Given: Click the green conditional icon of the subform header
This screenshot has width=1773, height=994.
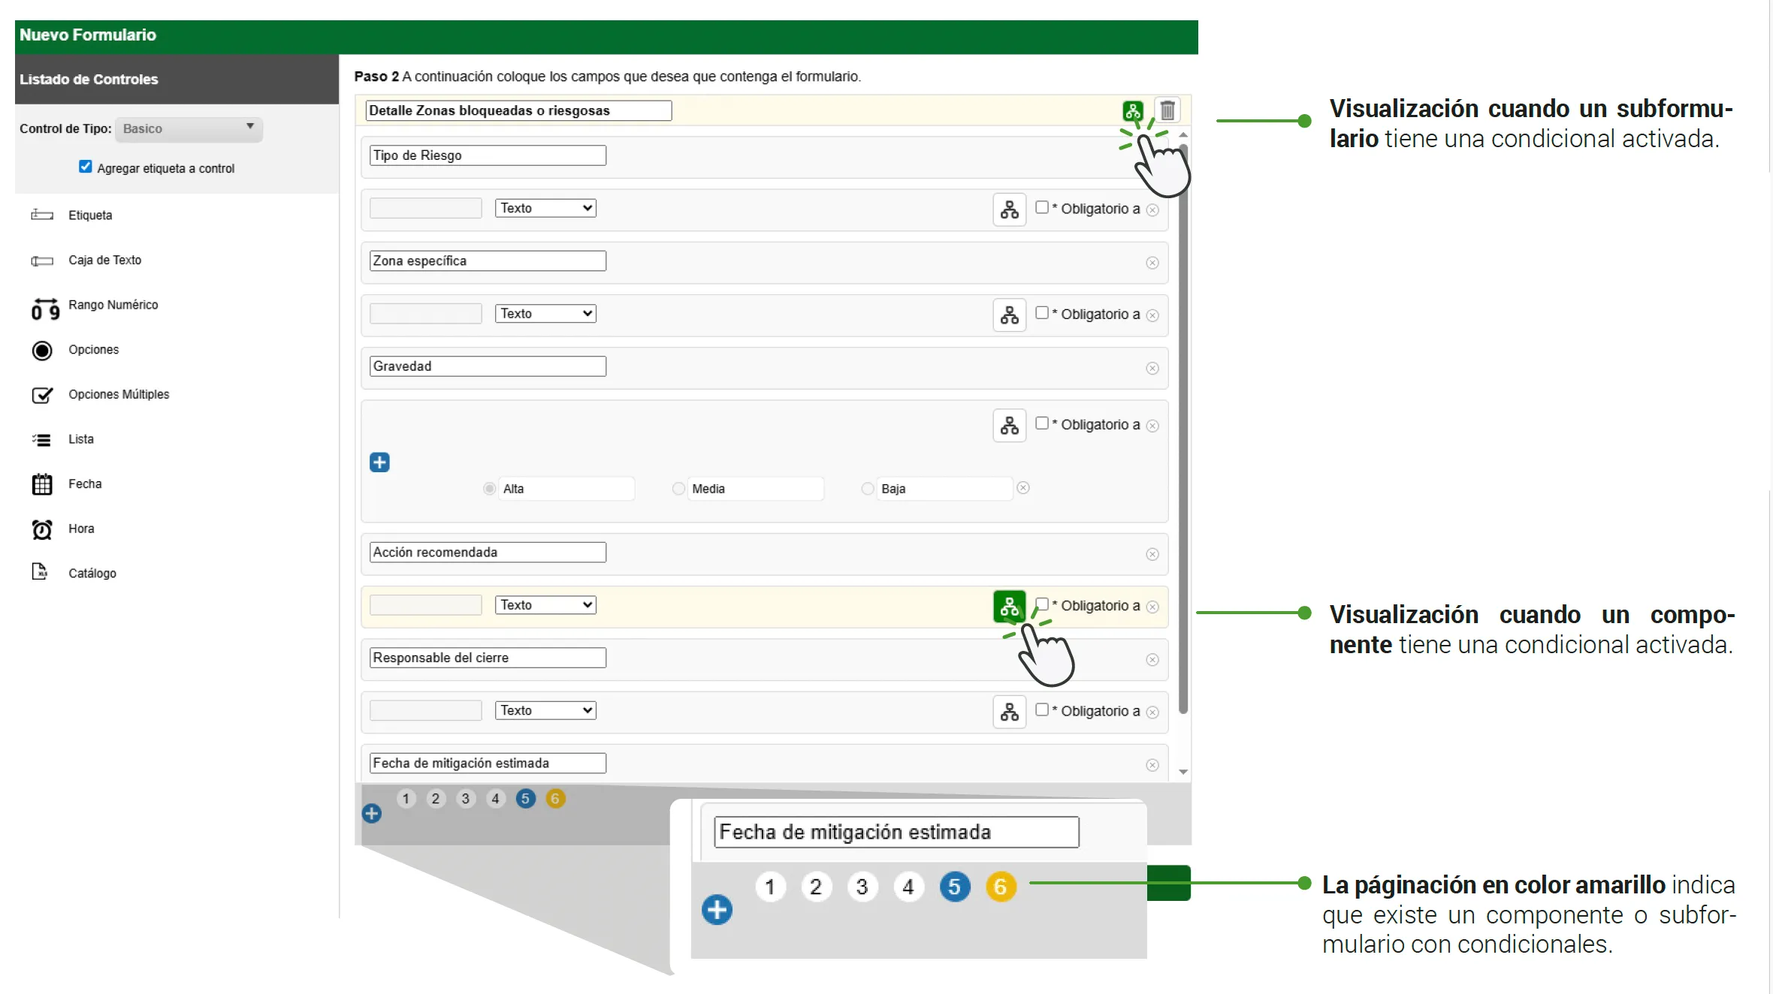Looking at the screenshot, I should 1132,111.
